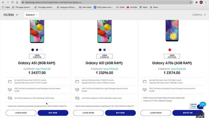
Task: Open the Gmail bookmark
Action: point(120,7)
